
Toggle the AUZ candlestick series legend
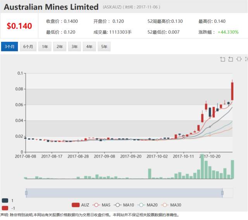coord(80,205)
